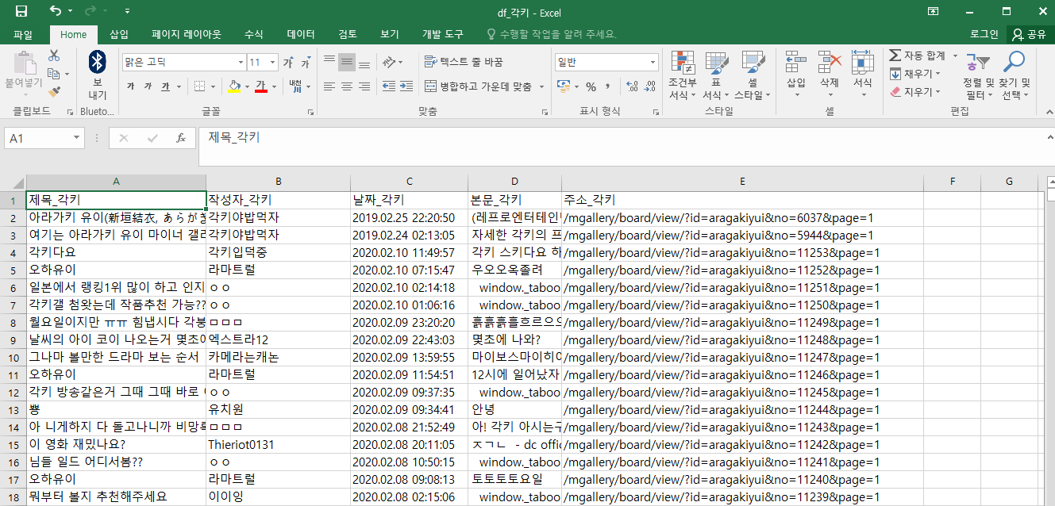Click the increase indent icon
The height and width of the screenshot is (506, 1055).
click(x=406, y=86)
